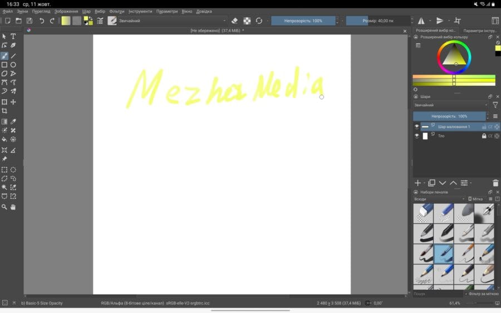Toggle eraser mode in toolbar

pyautogui.click(x=234, y=21)
